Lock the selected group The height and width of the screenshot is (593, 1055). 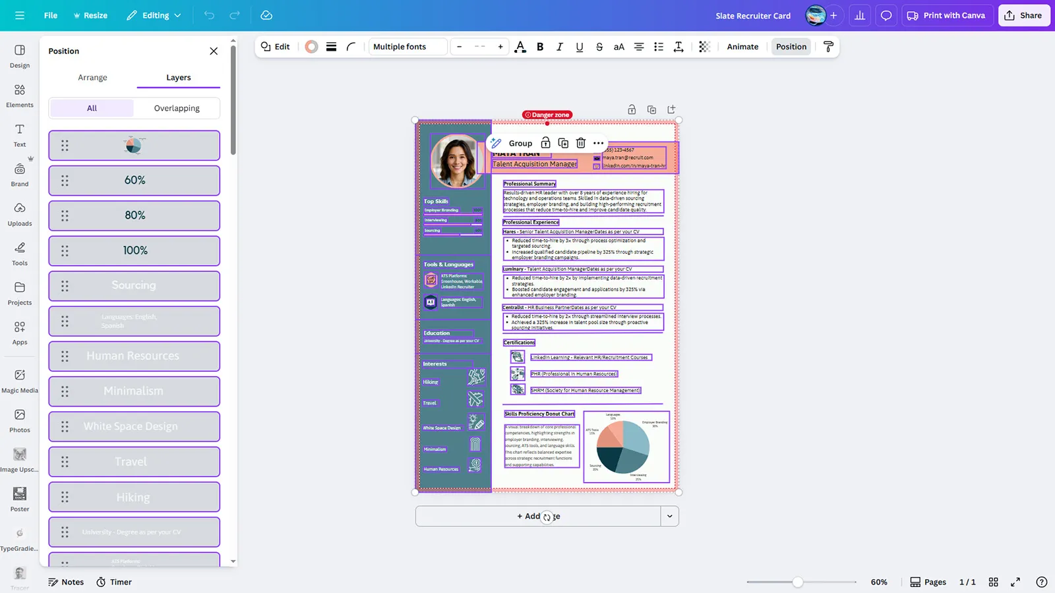tap(545, 143)
